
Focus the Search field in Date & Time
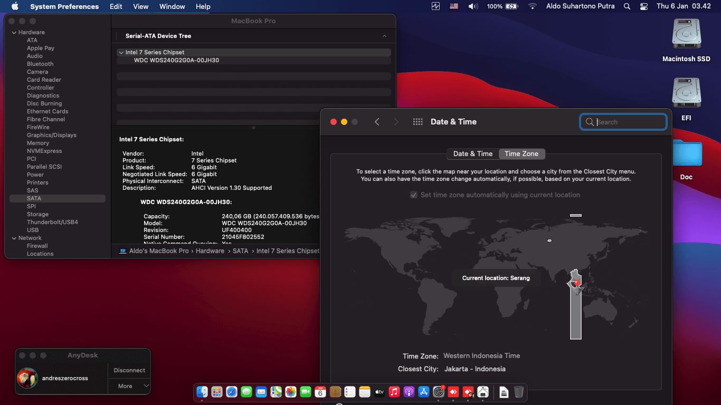coord(623,122)
